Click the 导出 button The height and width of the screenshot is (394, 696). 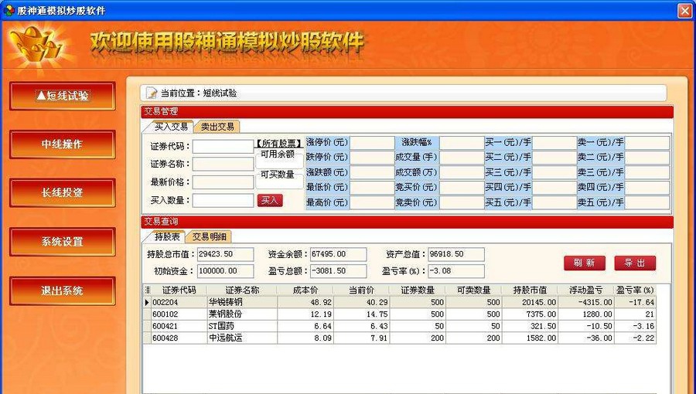tap(635, 263)
